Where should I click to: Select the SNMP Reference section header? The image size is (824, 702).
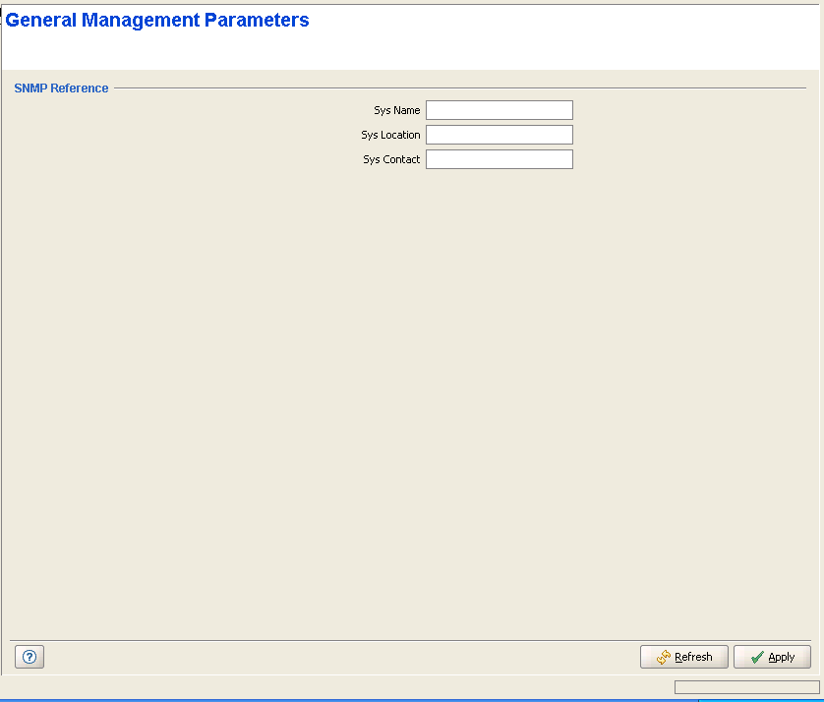coord(61,88)
